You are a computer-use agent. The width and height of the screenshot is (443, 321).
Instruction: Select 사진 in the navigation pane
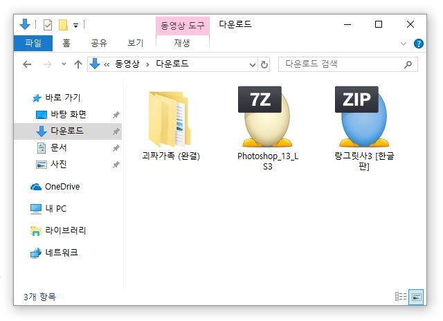(x=58, y=165)
